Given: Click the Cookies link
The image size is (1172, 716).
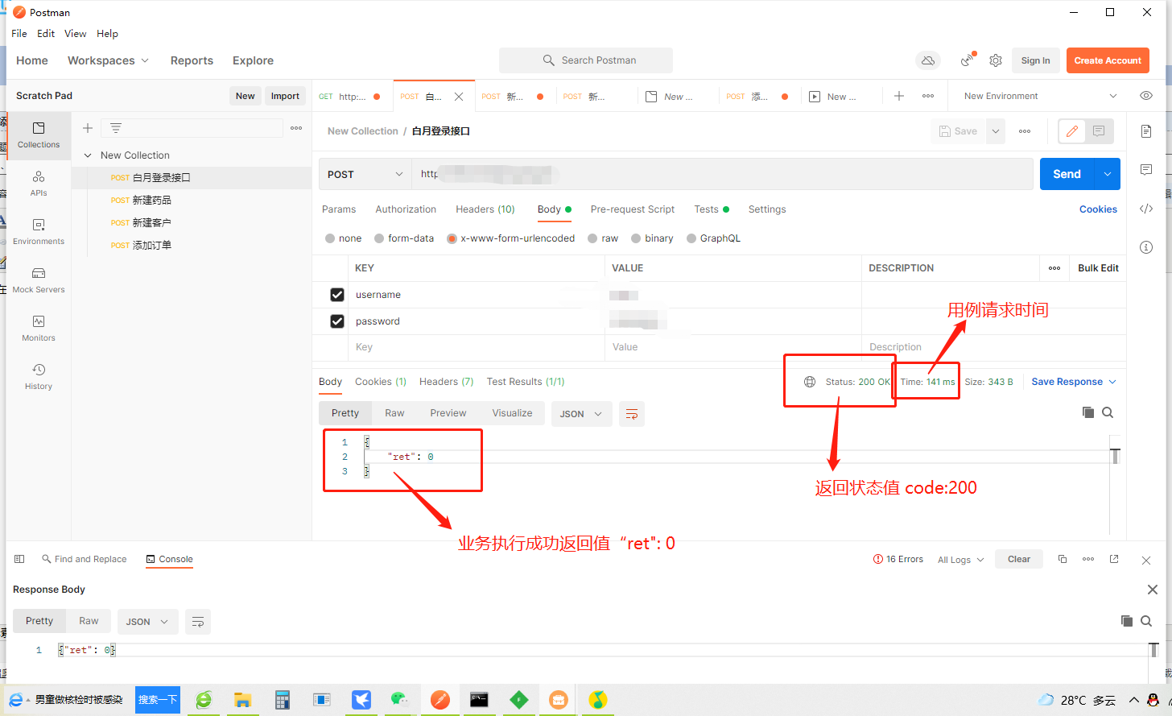Looking at the screenshot, I should (x=1098, y=209).
